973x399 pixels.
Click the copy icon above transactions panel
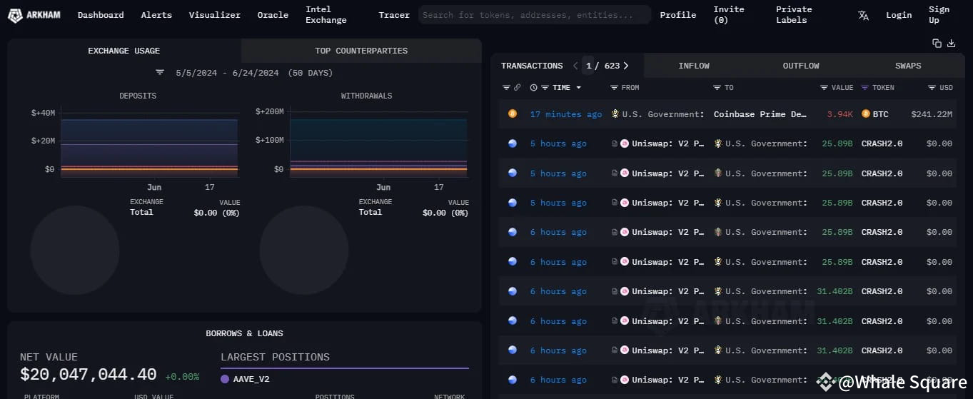pos(937,44)
